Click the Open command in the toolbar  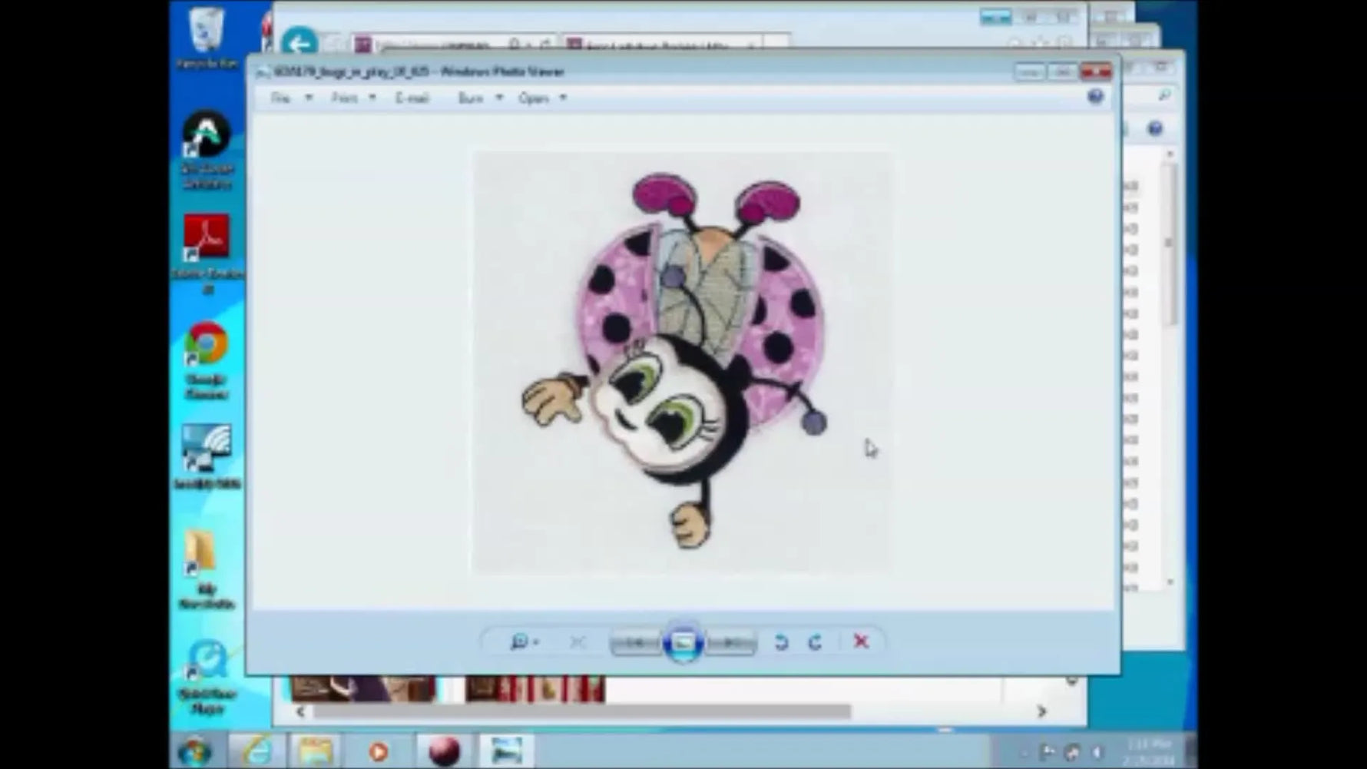coord(535,98)
